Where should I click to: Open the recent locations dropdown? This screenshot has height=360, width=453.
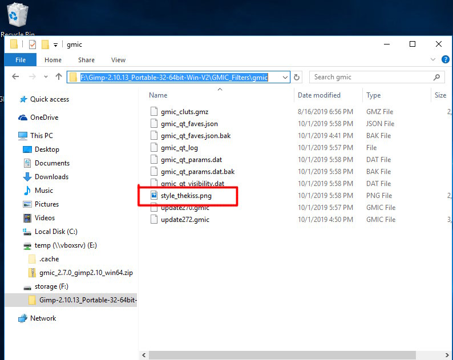(46, 77)
